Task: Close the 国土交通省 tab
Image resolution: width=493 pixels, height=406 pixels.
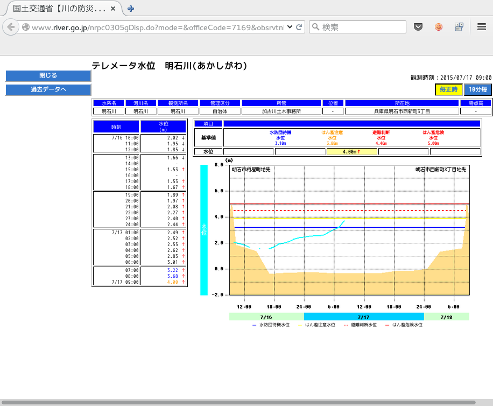Action: click(x=113, y=9)
